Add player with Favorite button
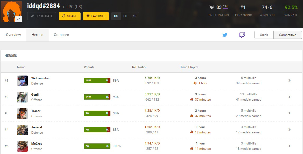Image resolution: width=303 pixels, height=154 pixels. coord(96,16)
